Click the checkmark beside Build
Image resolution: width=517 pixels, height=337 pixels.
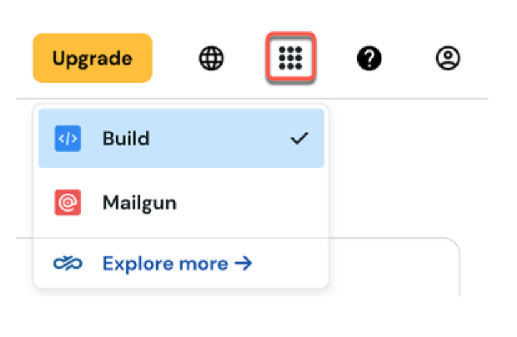tap(299, 138)
